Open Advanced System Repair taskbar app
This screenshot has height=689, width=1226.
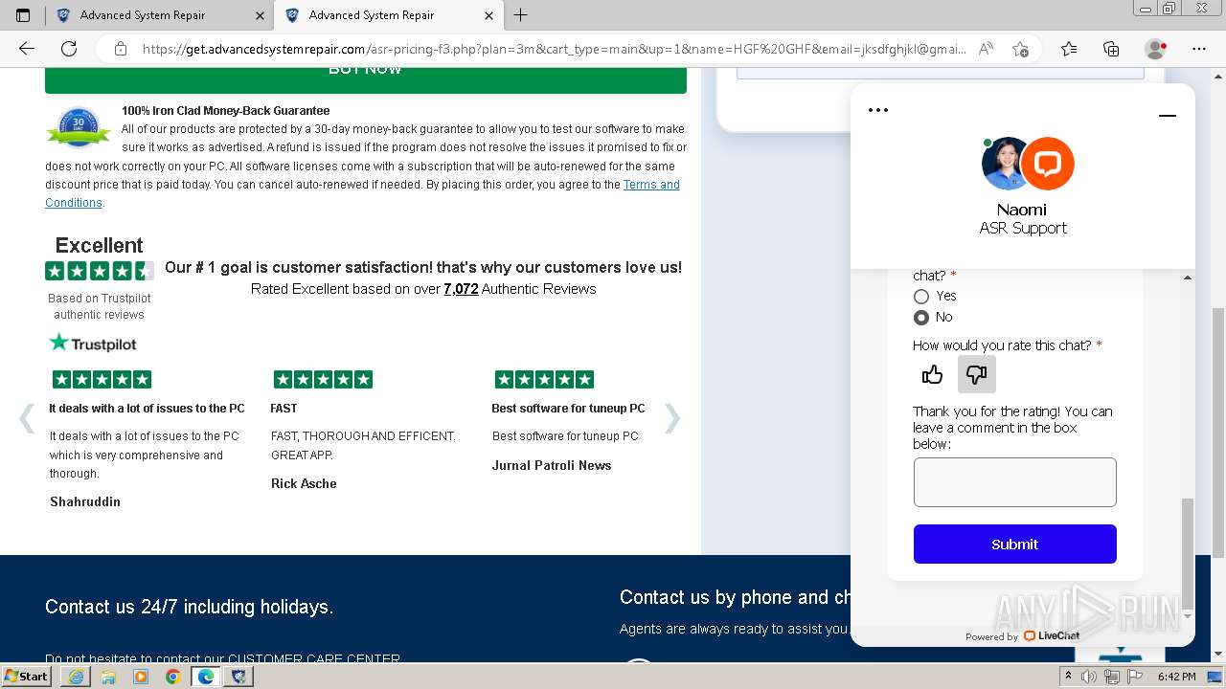click(x=238, y=677)
